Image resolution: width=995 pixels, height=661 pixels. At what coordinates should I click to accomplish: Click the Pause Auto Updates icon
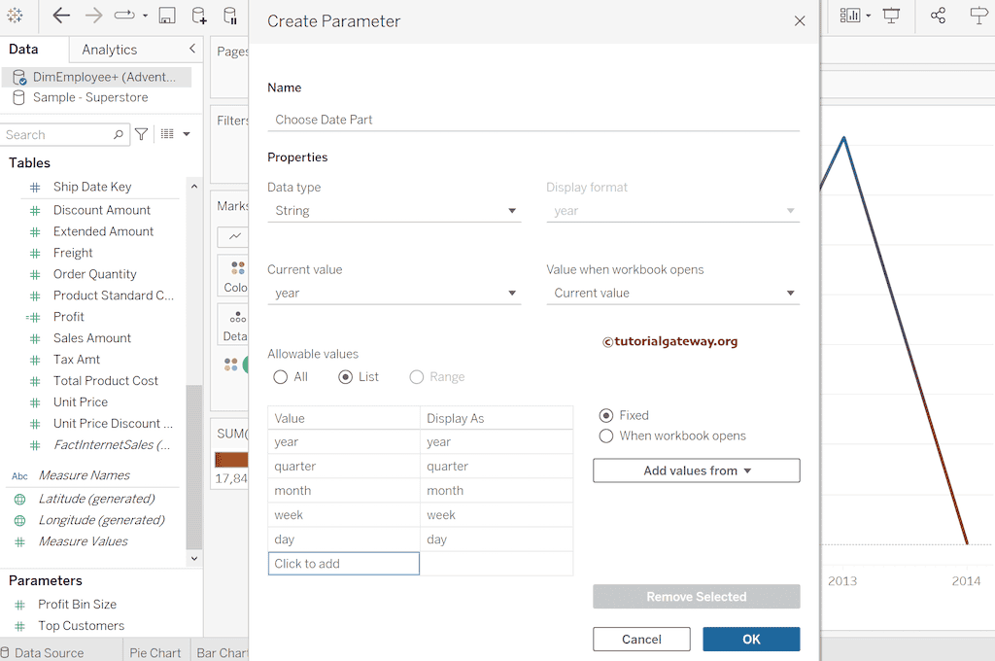pyautogui.click(x=229, y=16)
